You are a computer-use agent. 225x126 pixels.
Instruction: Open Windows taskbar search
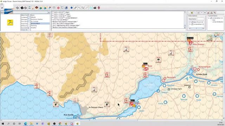[x=8, y=124]
